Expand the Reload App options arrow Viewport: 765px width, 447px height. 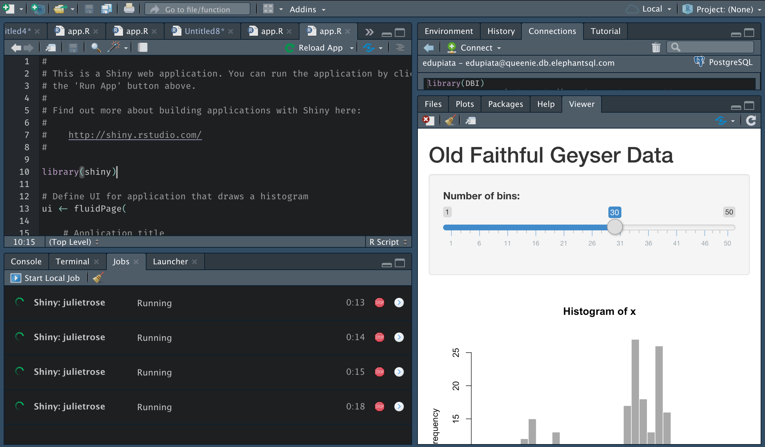pos(352,48)
